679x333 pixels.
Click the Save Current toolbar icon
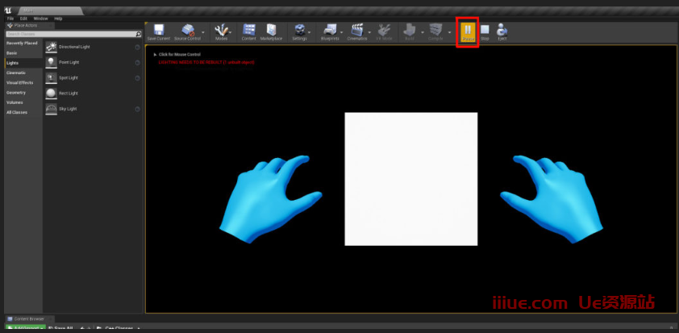(159, 31)
